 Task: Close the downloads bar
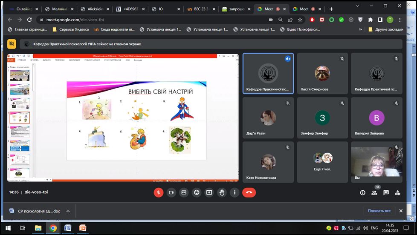point(401,211)
